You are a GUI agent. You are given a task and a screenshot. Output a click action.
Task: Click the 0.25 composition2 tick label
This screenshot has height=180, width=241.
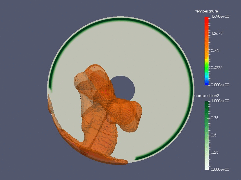click(215, 152)
